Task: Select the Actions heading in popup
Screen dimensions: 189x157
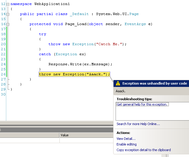Action: pyautogui.click(x=123, y=133)
